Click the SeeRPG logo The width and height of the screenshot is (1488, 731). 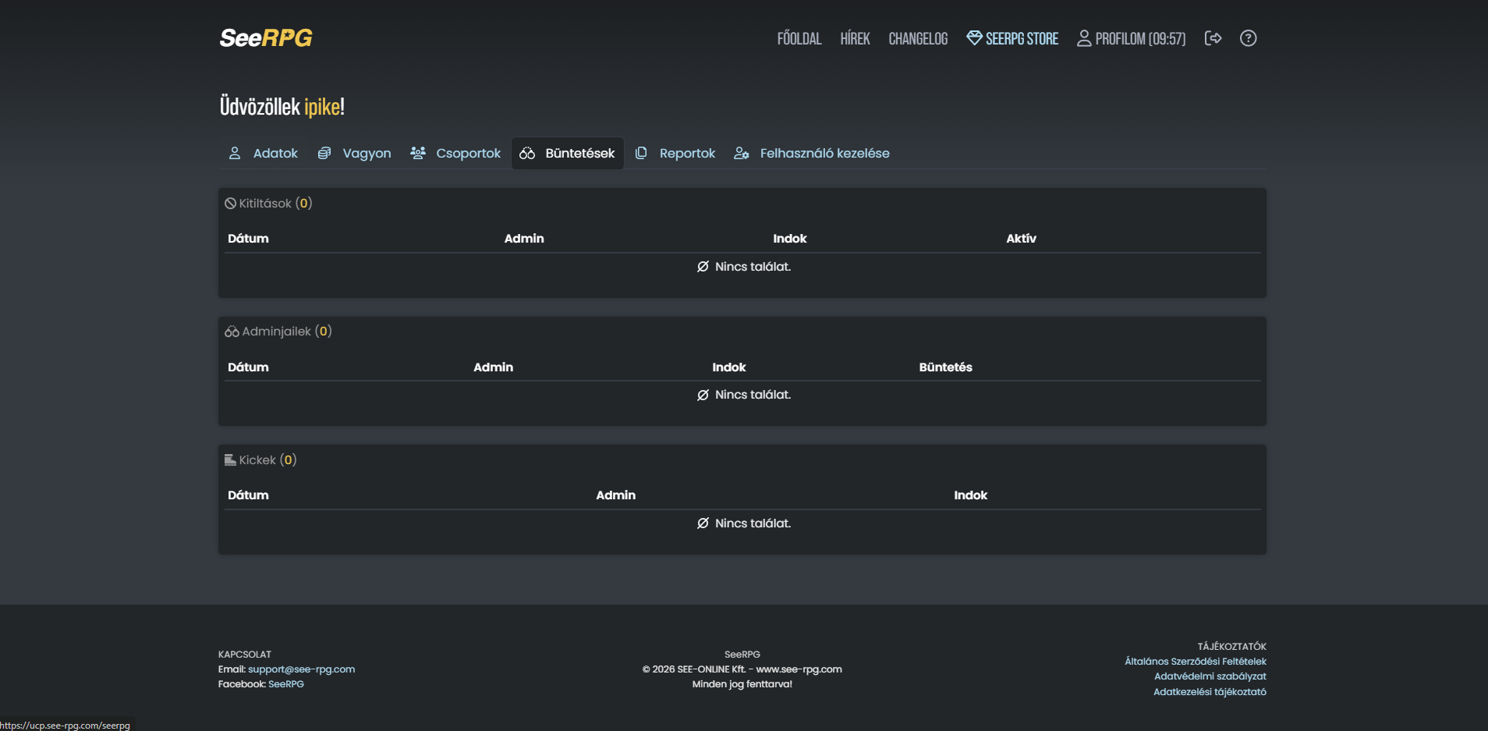[x=266, y=37]
